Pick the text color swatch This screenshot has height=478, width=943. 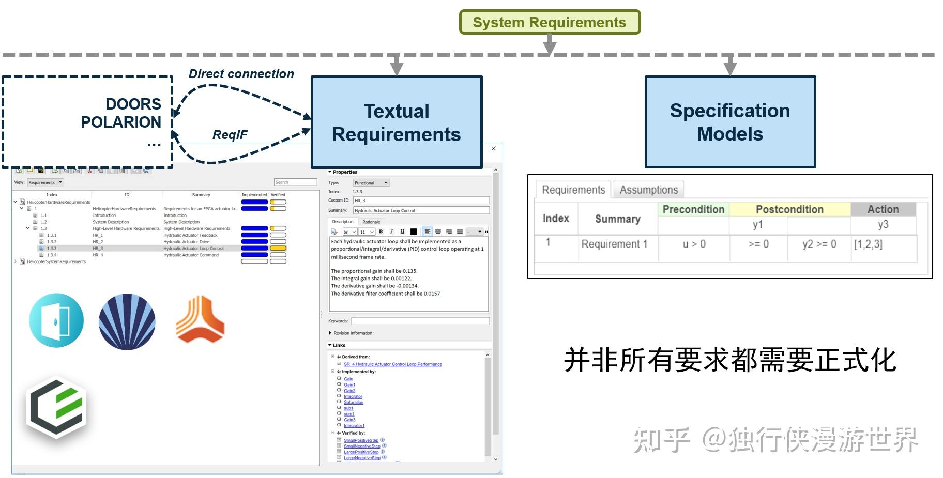tap(414, 232)
